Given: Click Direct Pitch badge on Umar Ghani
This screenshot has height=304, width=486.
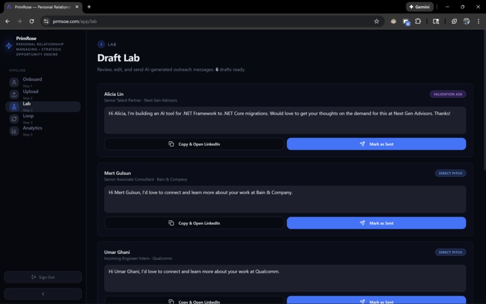Looking at the screenshot, I should 450,252.
